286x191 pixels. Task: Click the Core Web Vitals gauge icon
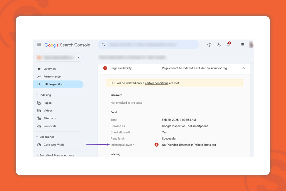(39, 145)
